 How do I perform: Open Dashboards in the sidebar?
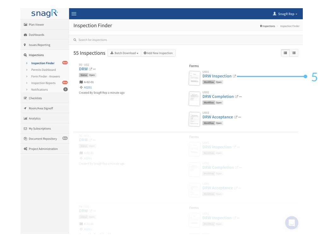[45, 35]
